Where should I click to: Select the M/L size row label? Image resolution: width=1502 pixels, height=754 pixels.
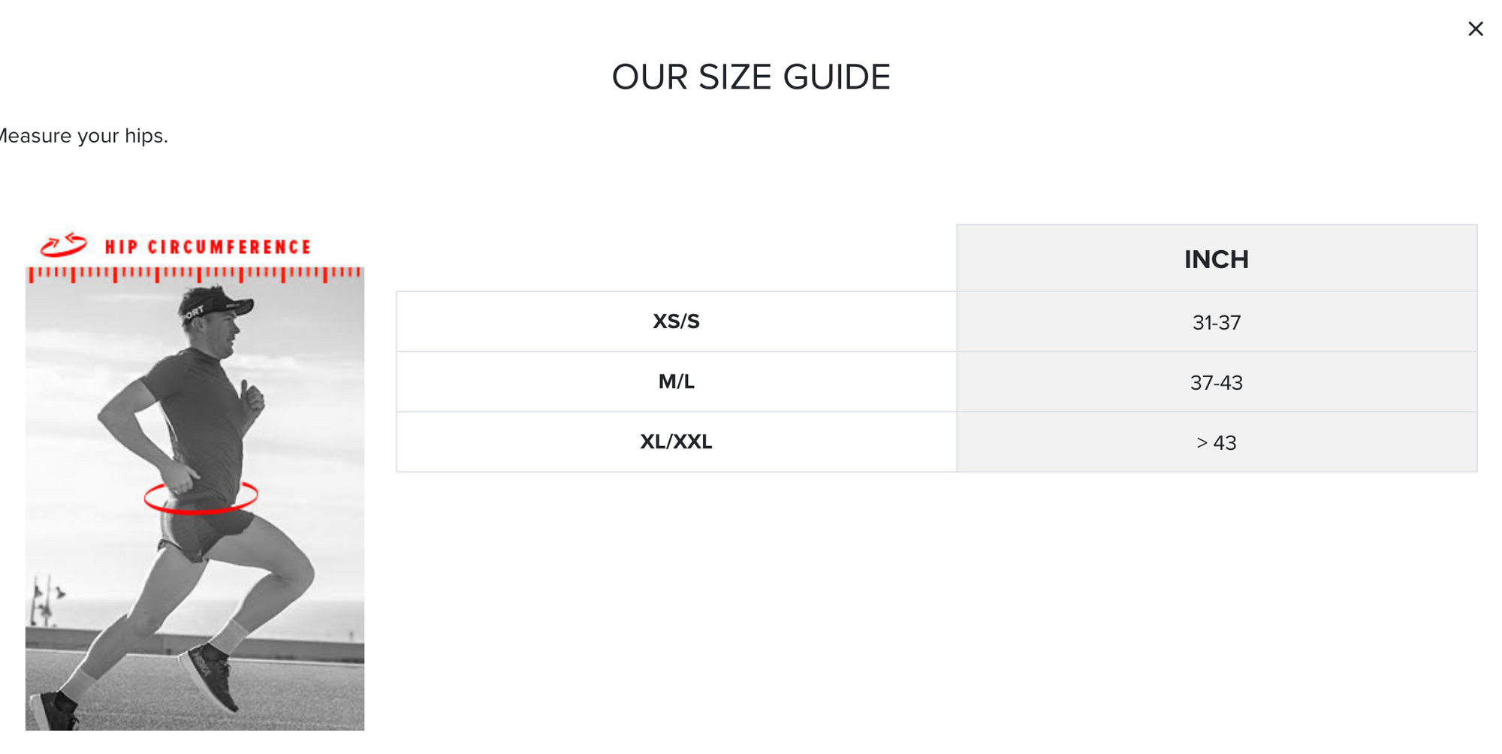[x=676, y=382]
